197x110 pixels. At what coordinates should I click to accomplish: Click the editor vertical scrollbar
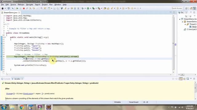(x=173, y=44)
